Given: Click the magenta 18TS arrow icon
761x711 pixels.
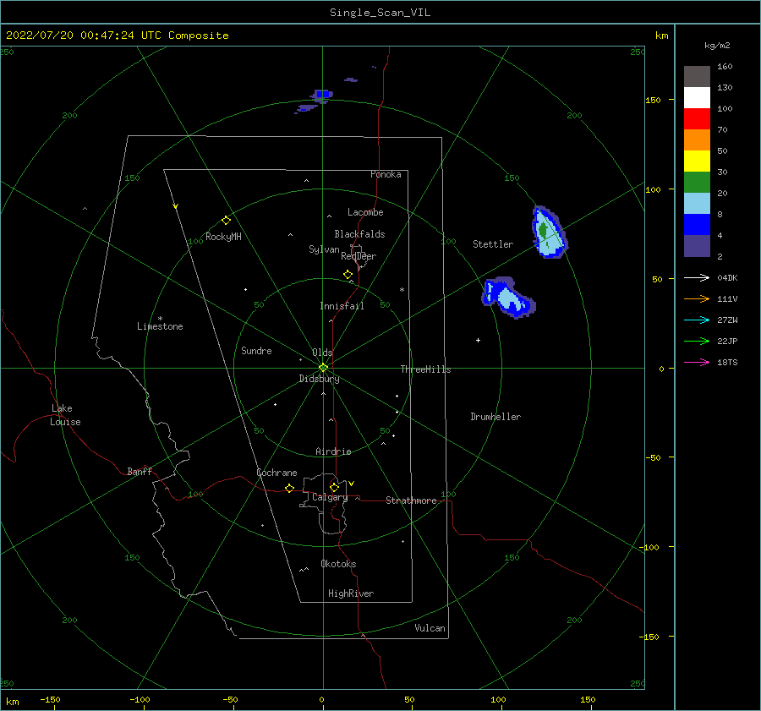Looking at the screenshot, I should coord(697,362).
